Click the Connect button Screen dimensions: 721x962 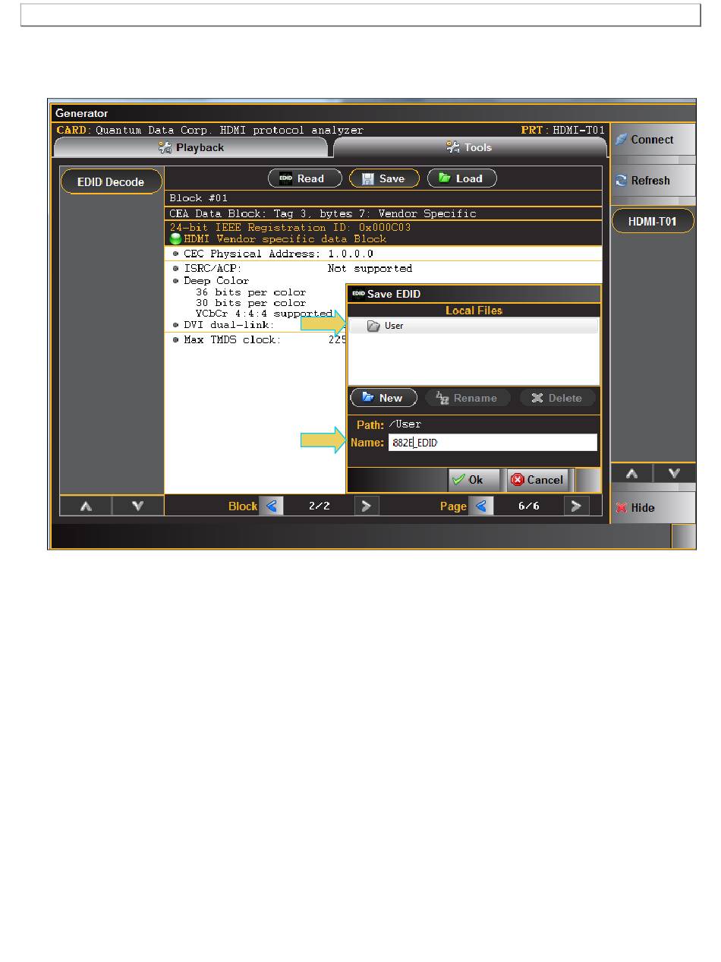click(x=653, y=140)
